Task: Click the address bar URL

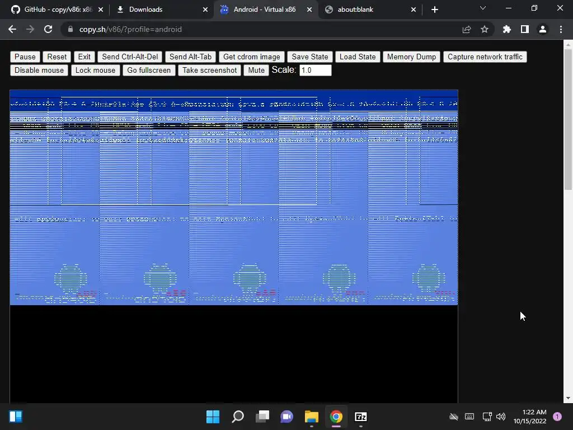Action: 130,29
